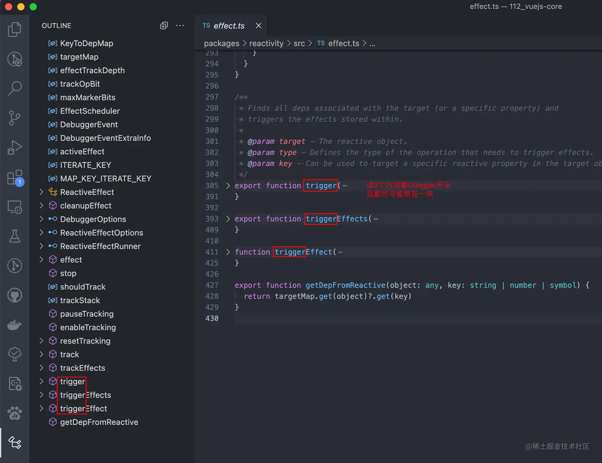This screenshot has width=602, height=463.
Task: Expand cleanupEffect outline node
Action: click(41, 206)
